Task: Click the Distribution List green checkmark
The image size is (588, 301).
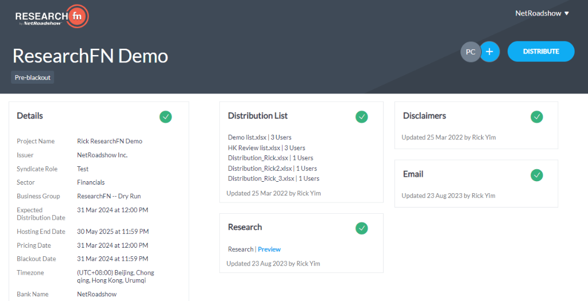Action: pyautogui.click(x=362, y=117)
